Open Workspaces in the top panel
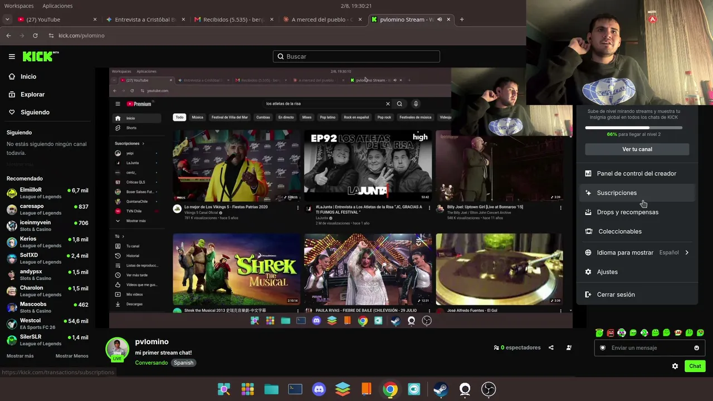This screenshot has height=401, width=713. point(19,6)
